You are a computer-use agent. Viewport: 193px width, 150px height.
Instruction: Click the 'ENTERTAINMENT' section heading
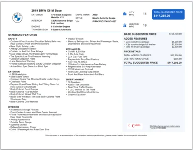75,80
